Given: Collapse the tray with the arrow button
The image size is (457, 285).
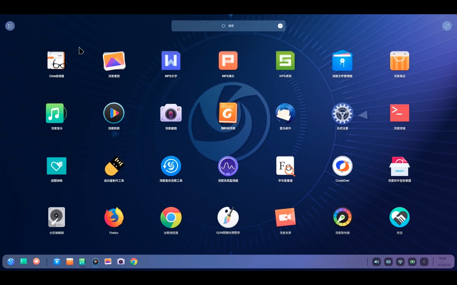Looking at the screenshot, I should click(x=424, y=262).
